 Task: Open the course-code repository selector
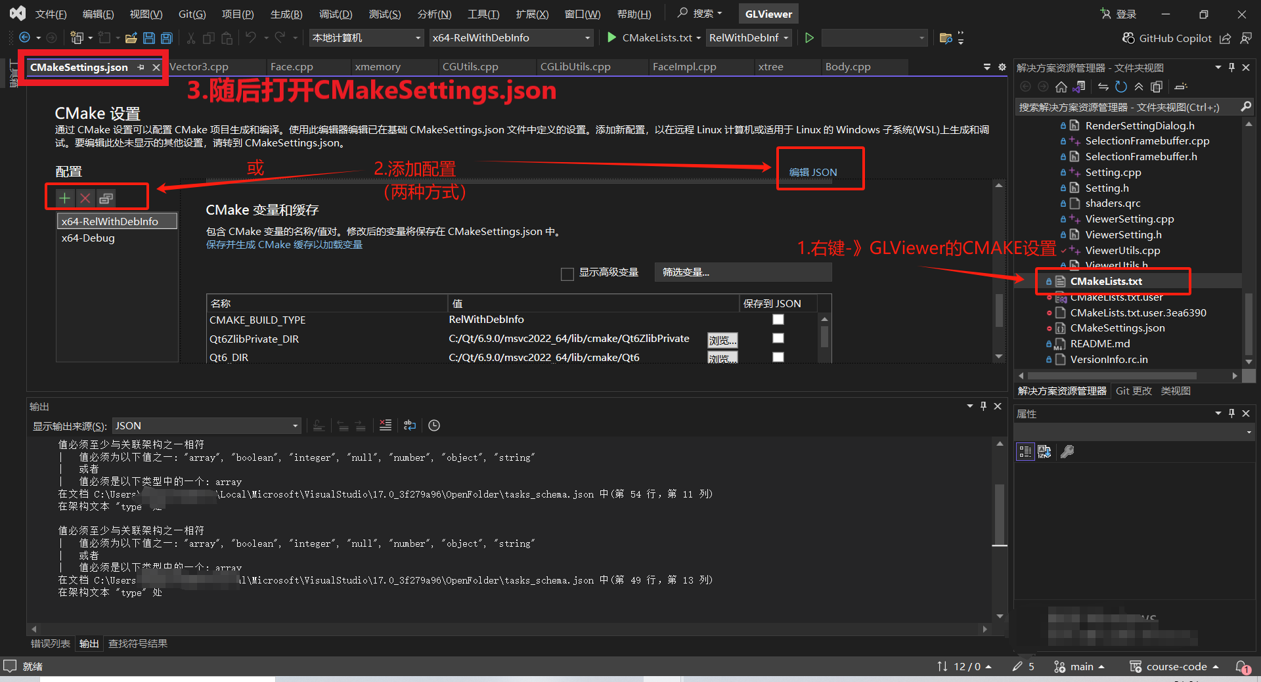[x=1174, y=667]
